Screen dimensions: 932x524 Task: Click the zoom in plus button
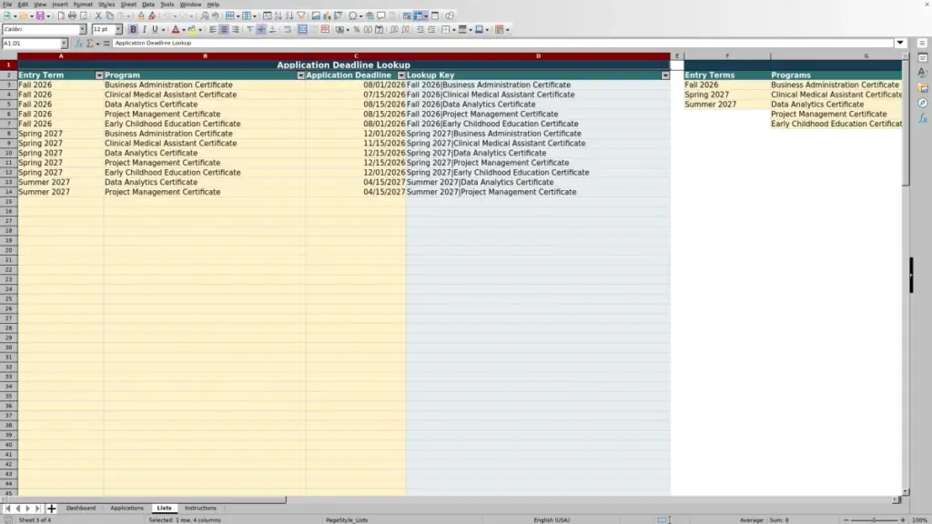tap(902, 519)
